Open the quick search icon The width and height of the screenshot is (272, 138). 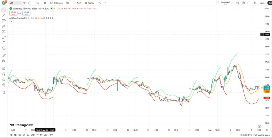tap(238, 3)
